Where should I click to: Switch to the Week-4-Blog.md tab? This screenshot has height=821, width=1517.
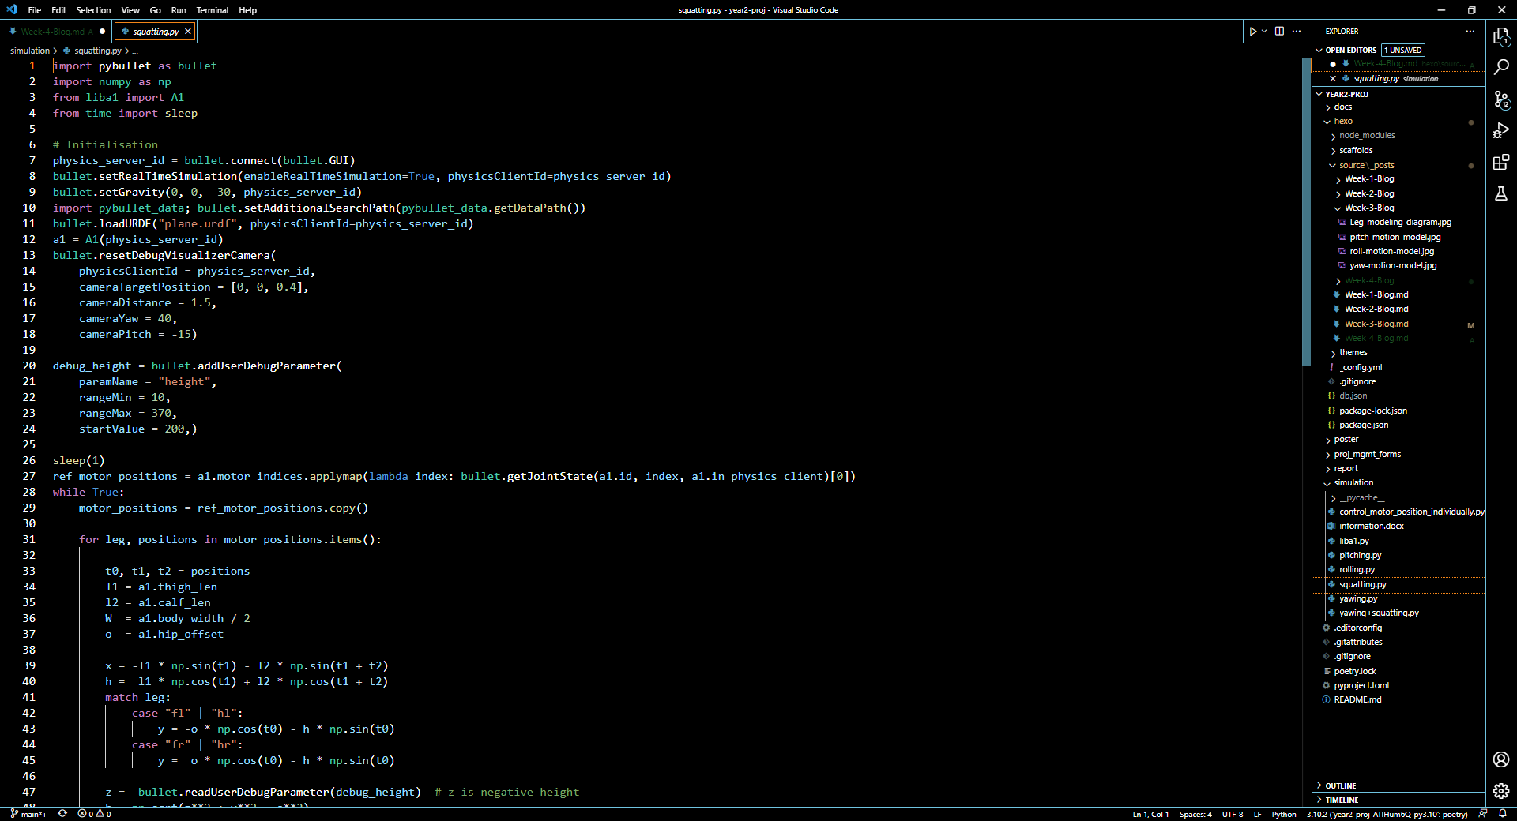pos(55,32)
